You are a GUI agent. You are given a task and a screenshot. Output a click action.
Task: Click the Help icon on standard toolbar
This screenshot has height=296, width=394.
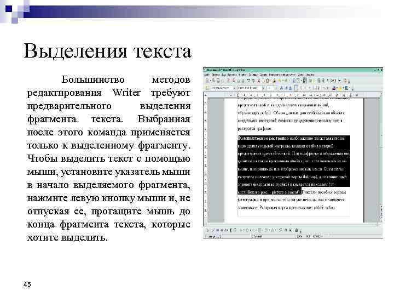pos(345,81)
